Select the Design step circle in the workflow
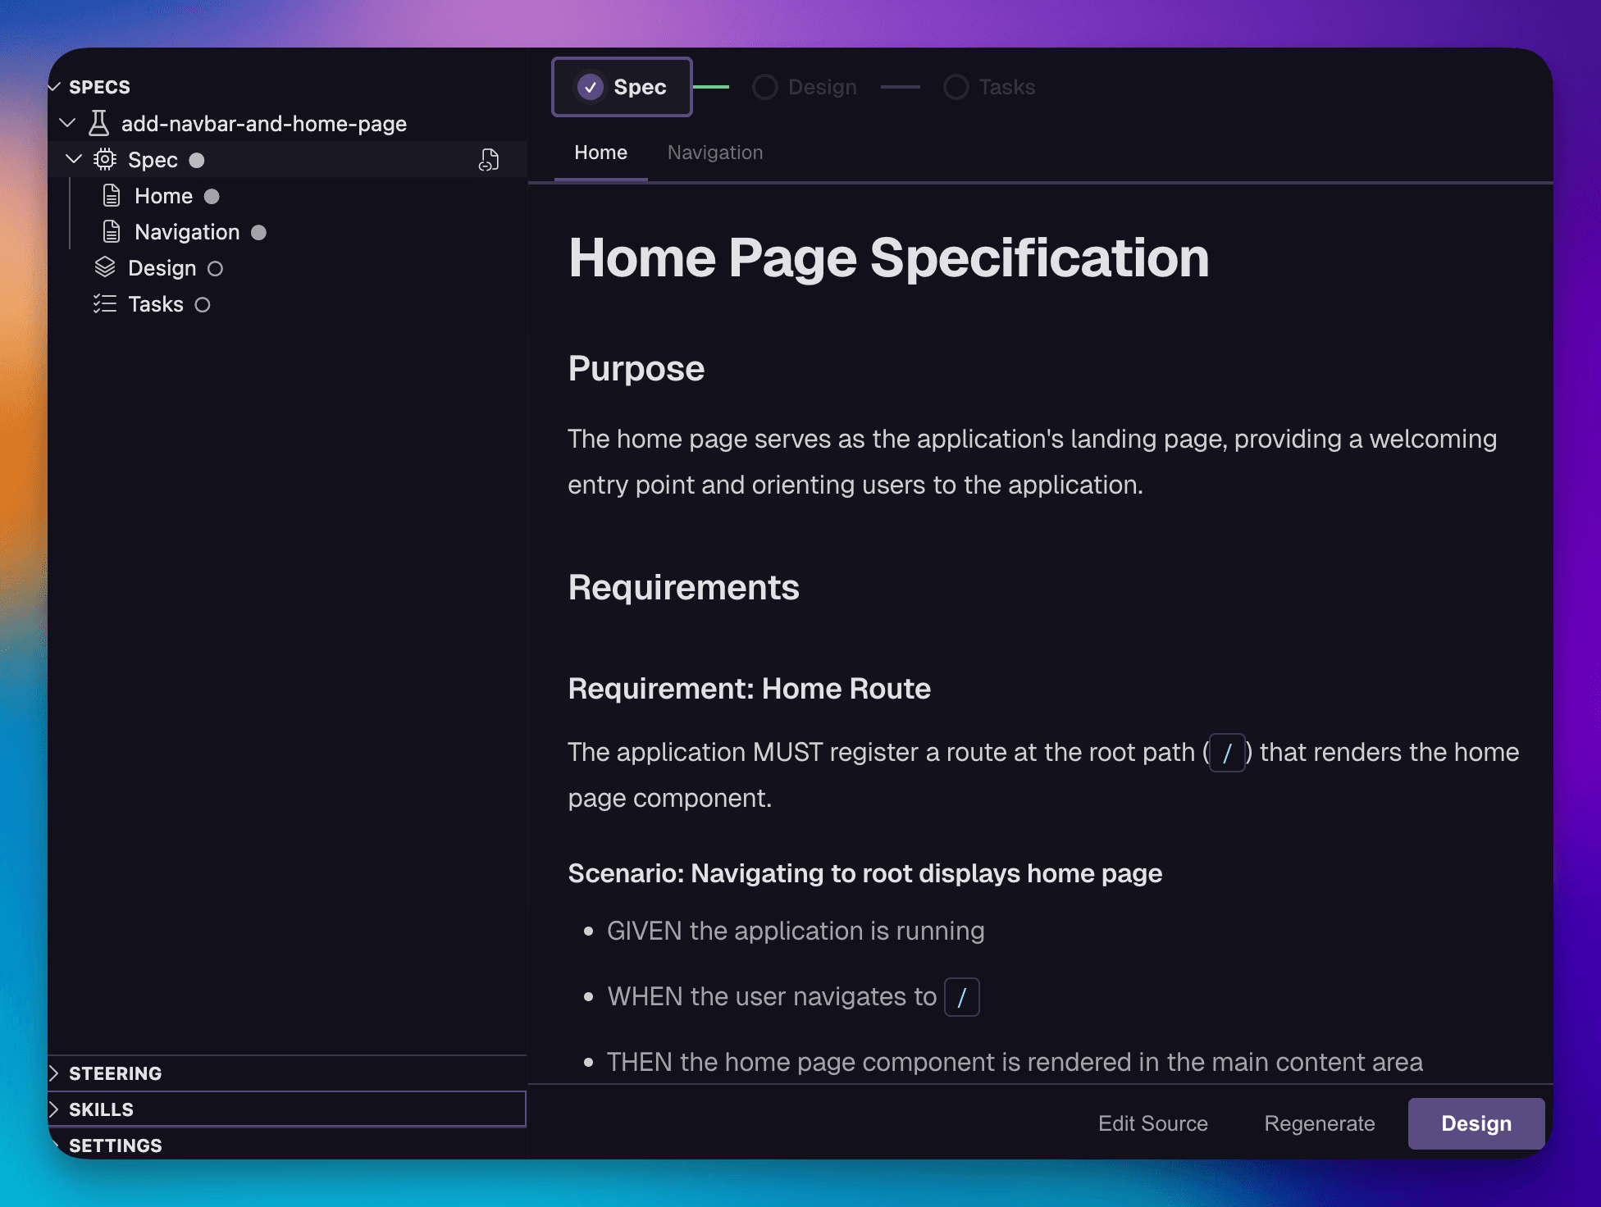The height and width of the screenshot is (1207, 1601). click(x=765, y=87)
